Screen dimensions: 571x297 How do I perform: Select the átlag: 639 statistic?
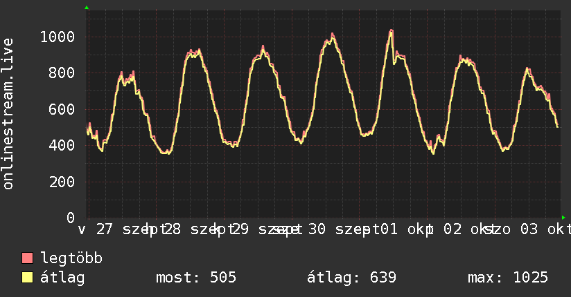point(351,278)
